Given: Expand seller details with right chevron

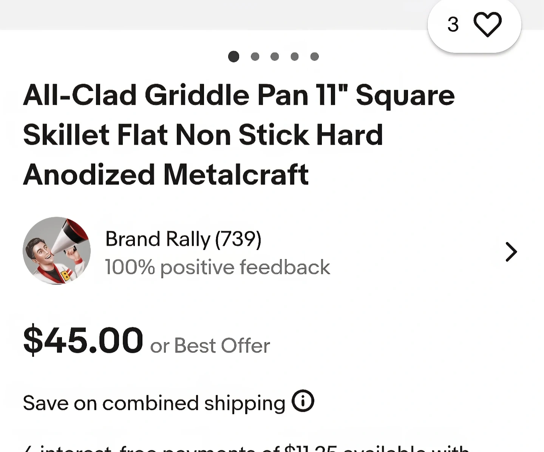Looking at the screenshot, I should click(x=511, y=252).
